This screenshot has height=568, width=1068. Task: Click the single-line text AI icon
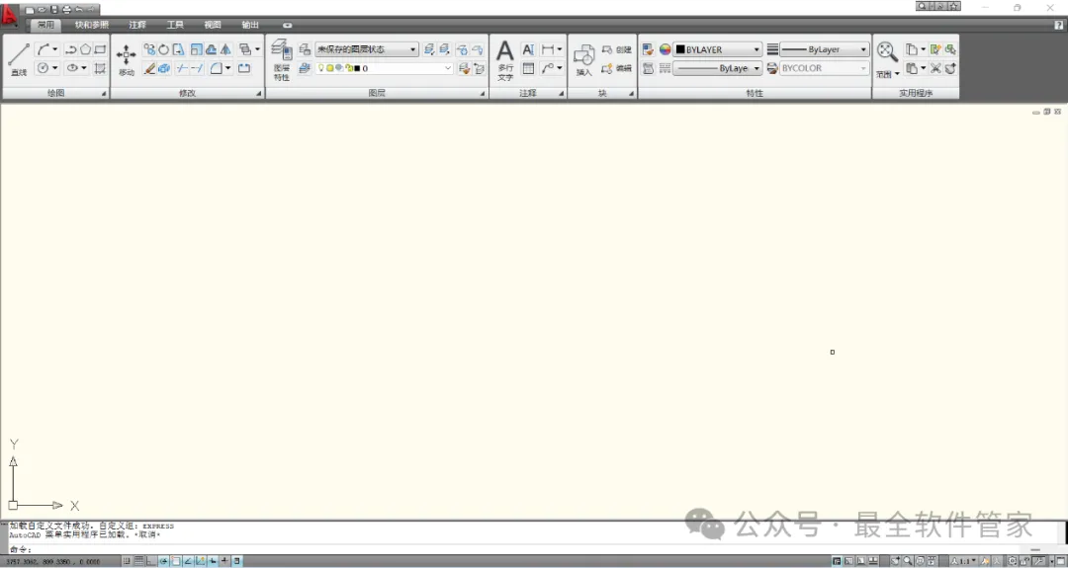[x=528, y=49]
